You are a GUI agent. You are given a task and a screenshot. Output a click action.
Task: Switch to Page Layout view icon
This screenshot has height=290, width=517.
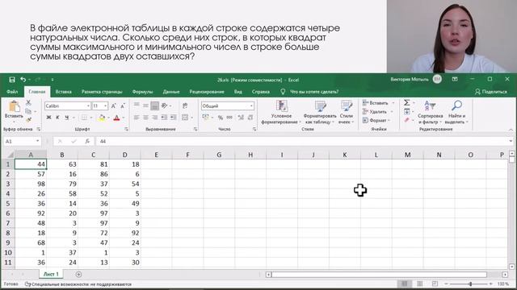tap(420, 284)
